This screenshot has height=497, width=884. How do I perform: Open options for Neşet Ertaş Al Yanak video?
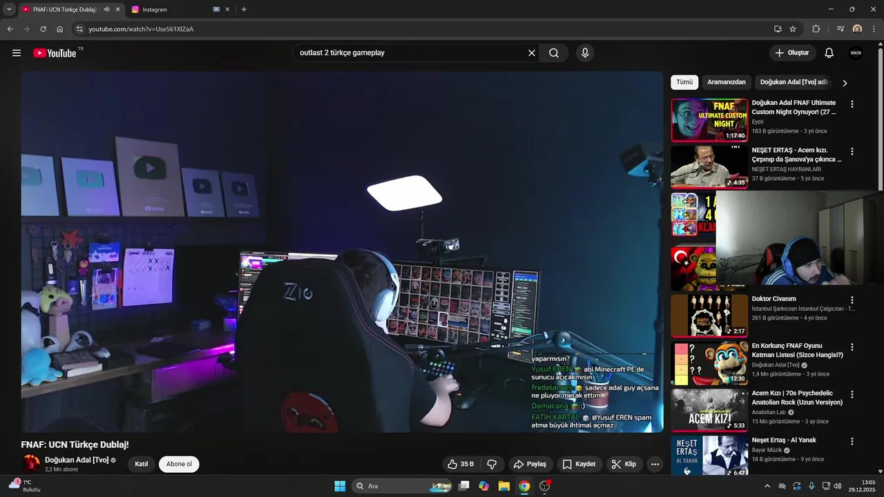pos(852,441)
